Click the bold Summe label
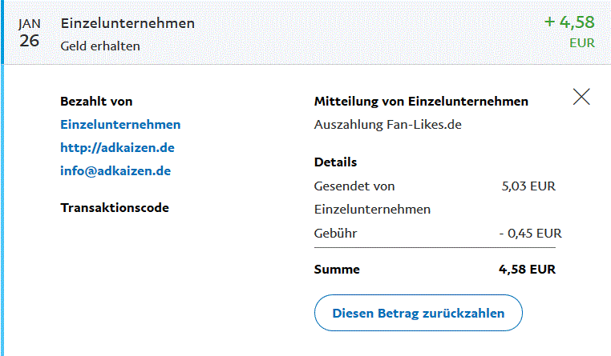Screen dimensions: 611x356 point(337,270)
